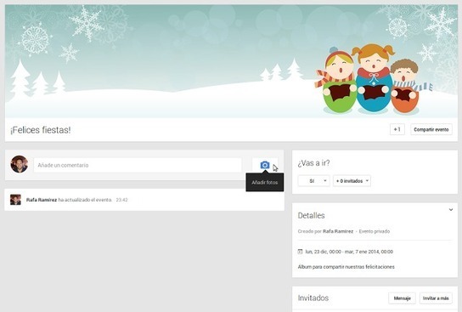This screenshot has width=462, height=312.
Task: Click the Invitar a más button
Action: (436, 298)
